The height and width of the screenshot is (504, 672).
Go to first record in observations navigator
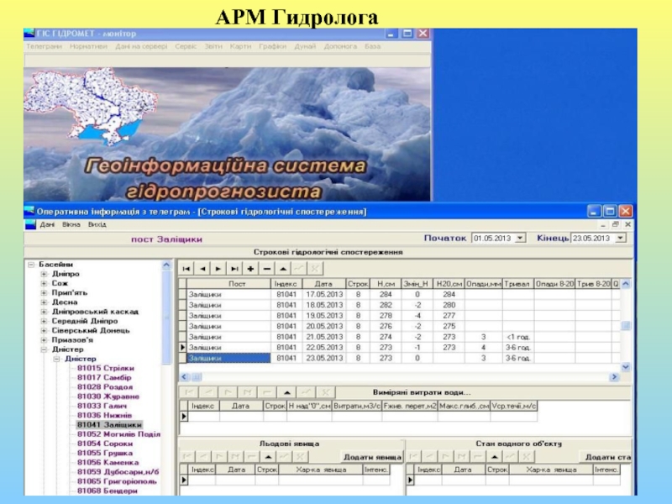186,268
